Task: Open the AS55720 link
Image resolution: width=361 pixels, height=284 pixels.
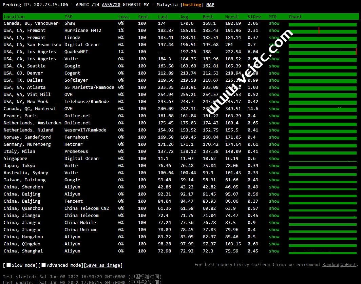Action: (111, 5)
